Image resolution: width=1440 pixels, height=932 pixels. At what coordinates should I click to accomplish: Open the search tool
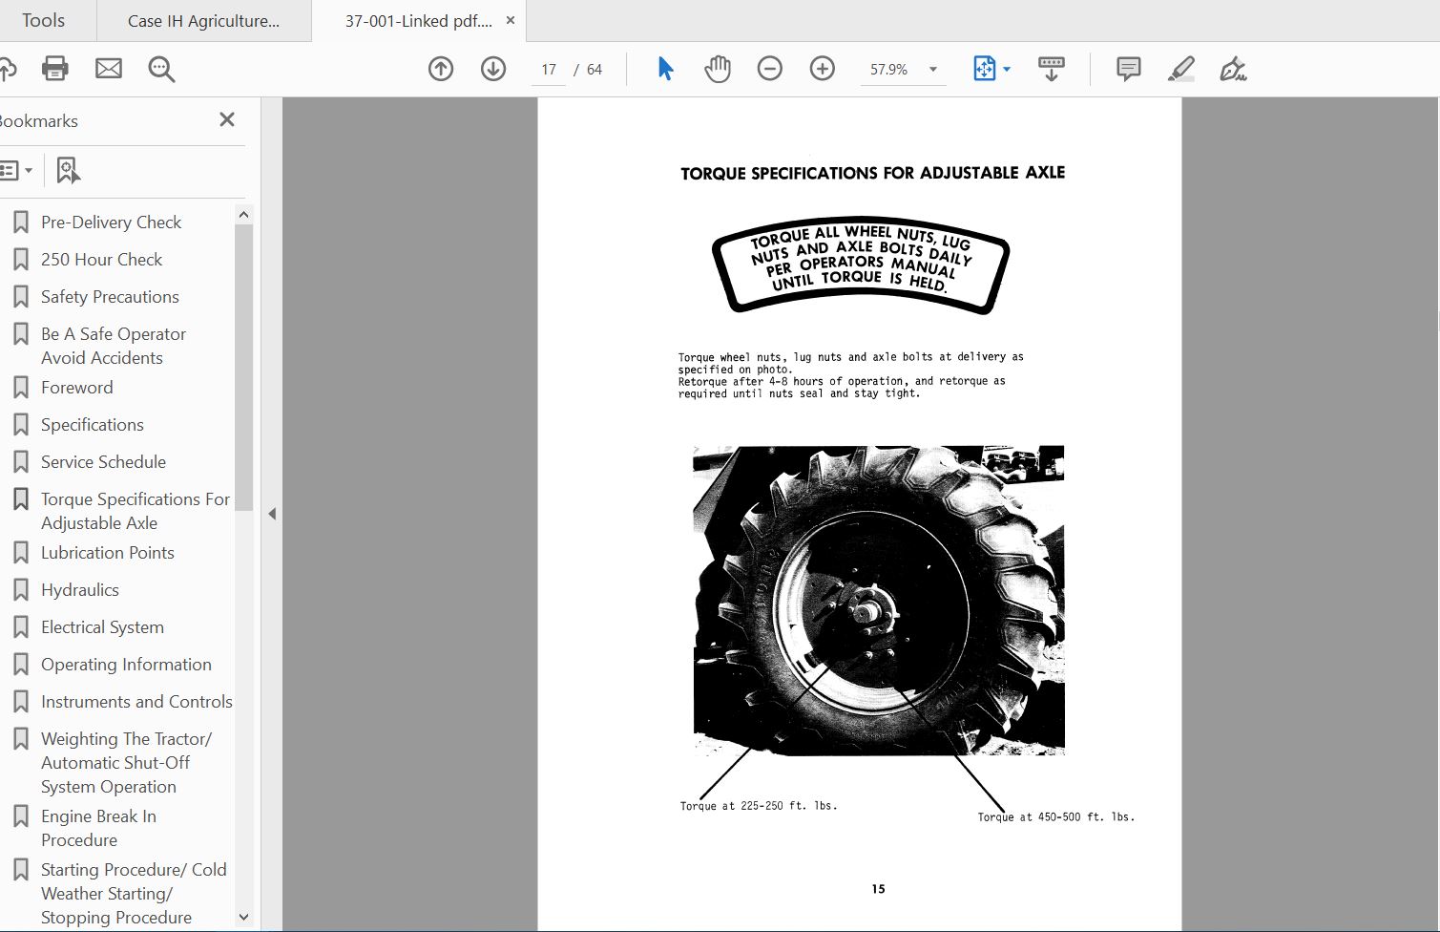coord(160,68)
